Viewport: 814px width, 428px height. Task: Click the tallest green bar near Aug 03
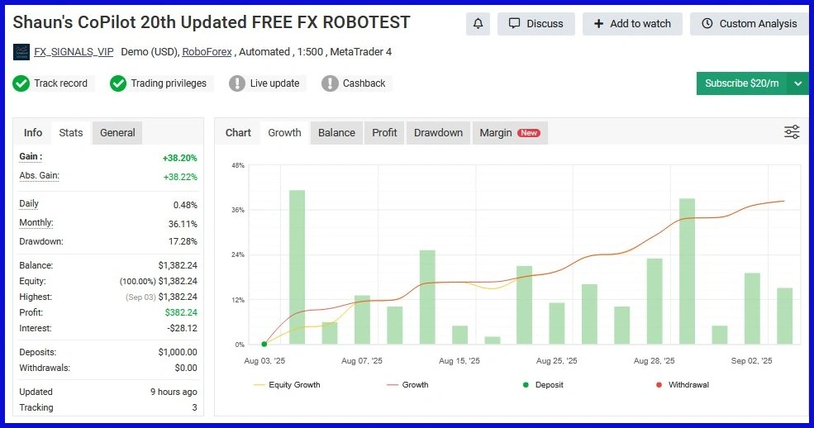(x=297, y=267)
